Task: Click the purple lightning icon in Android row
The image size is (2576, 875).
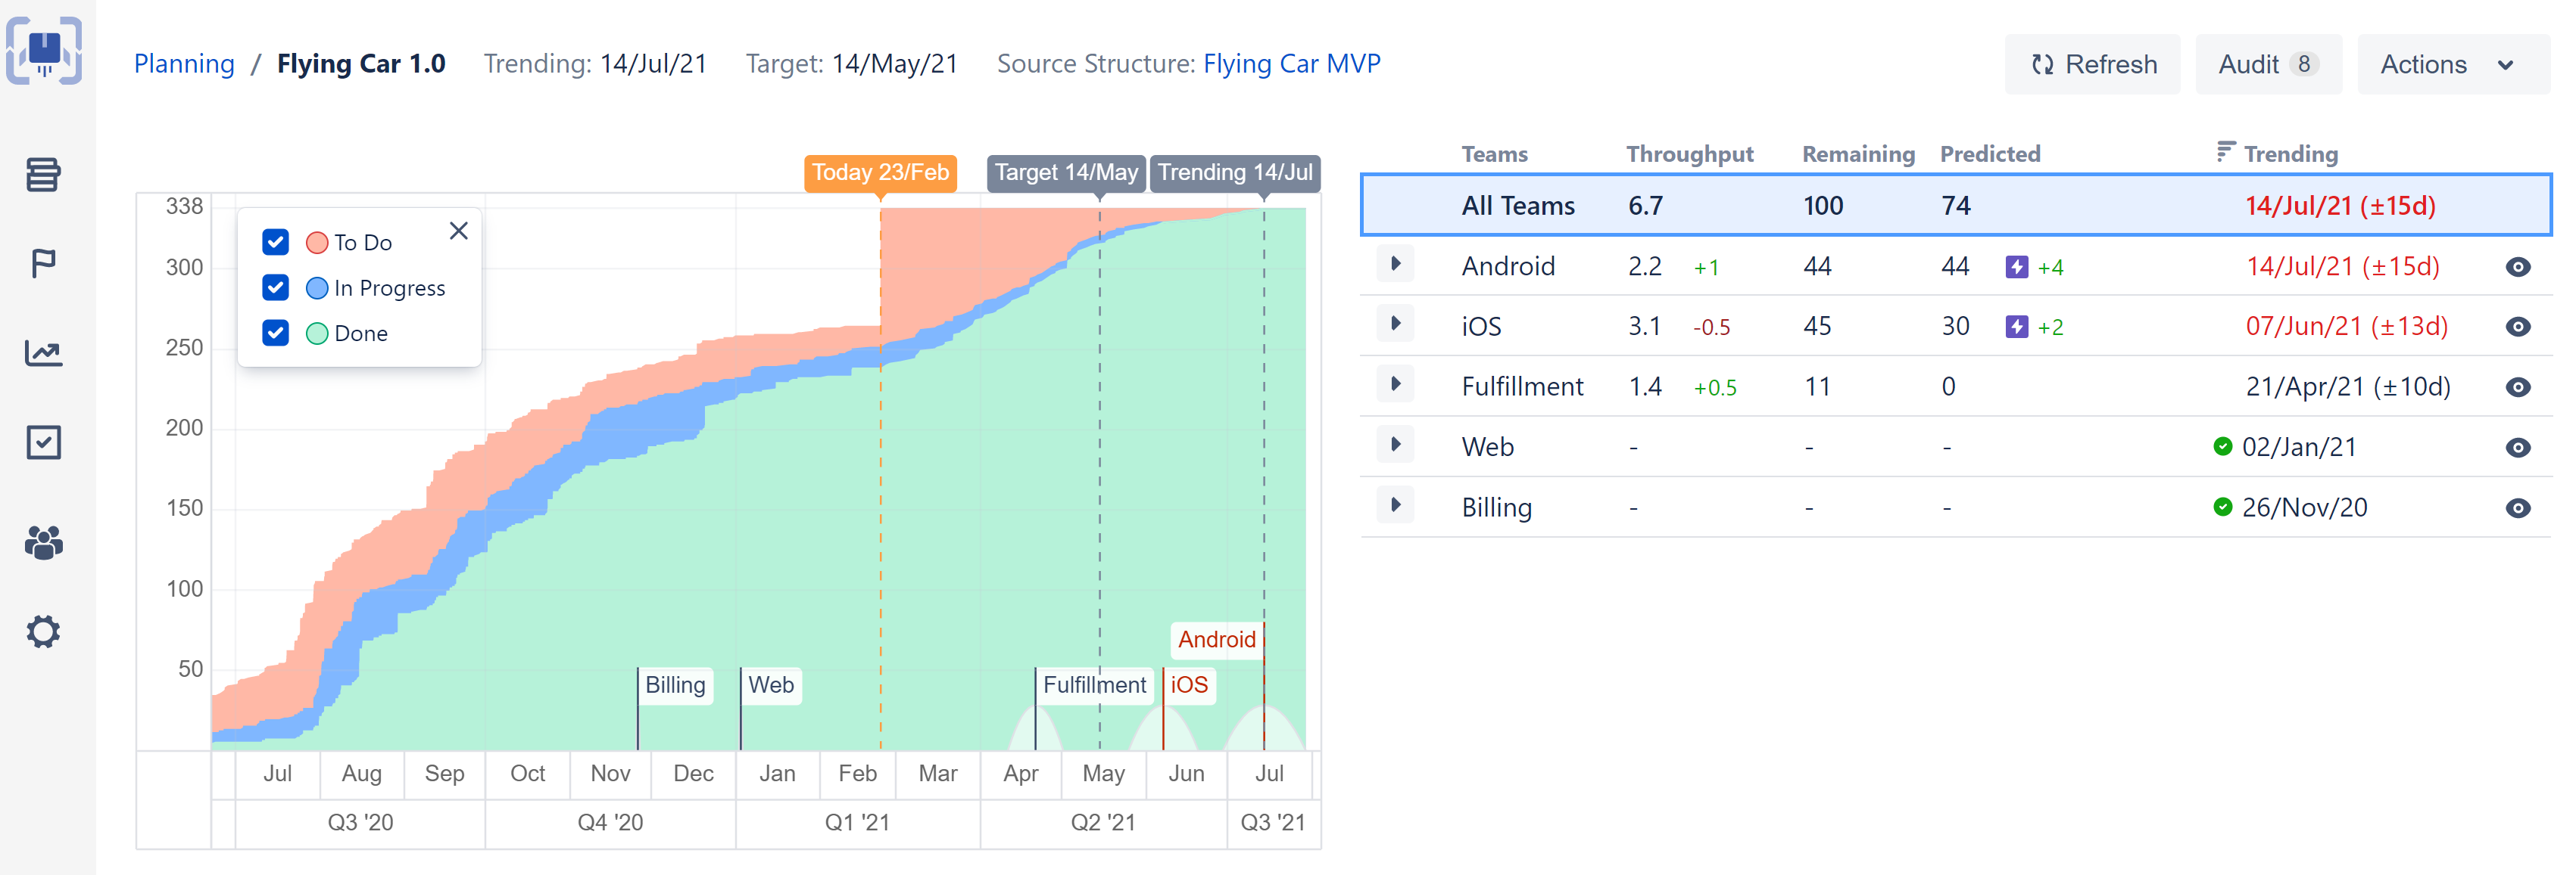Action: [x=2016, y=267]
